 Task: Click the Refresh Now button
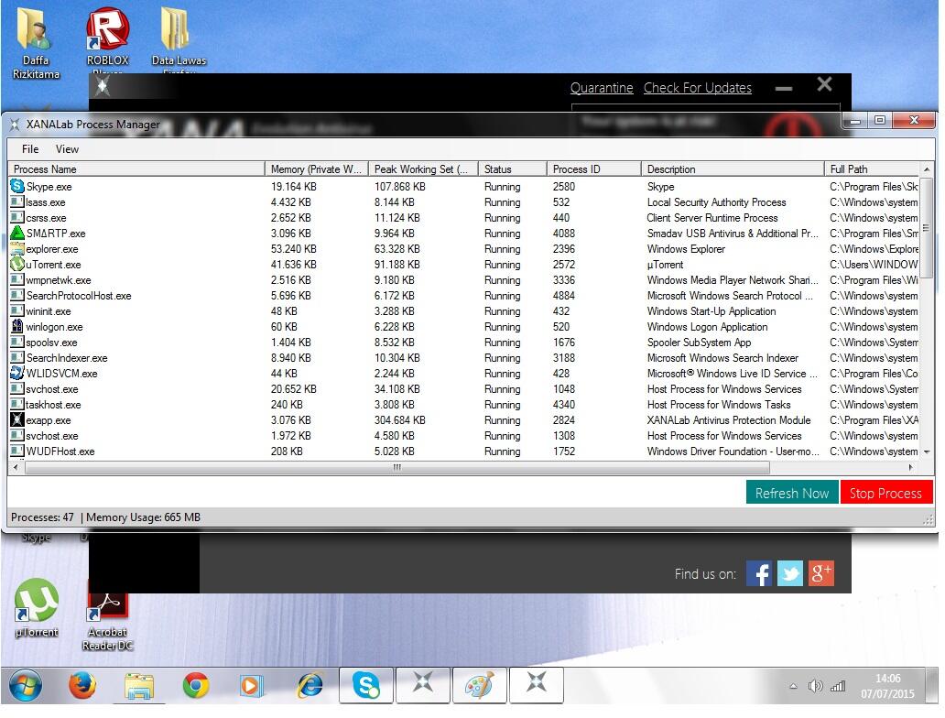[792, 493]
